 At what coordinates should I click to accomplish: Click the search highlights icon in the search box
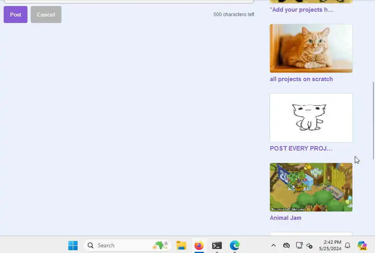pyautogui.click(x=160, y=245)
